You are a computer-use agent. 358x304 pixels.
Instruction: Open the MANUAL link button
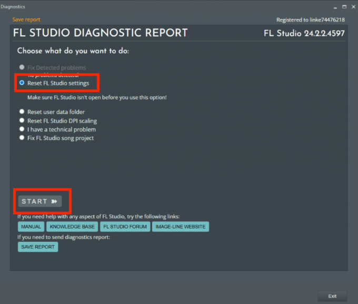tap(31, 227)
